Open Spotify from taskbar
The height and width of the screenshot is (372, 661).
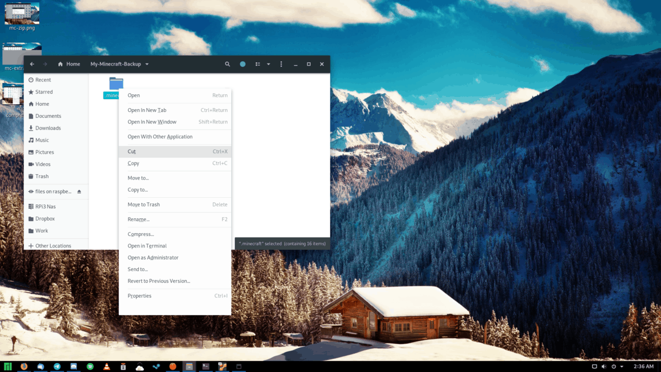coord(90,366)
